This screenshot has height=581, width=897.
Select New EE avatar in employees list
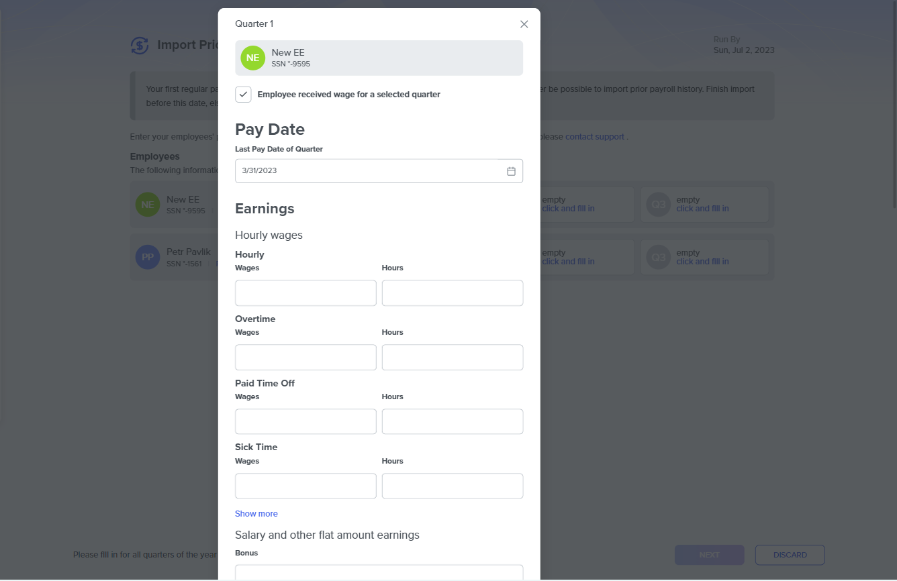[148, 205]
